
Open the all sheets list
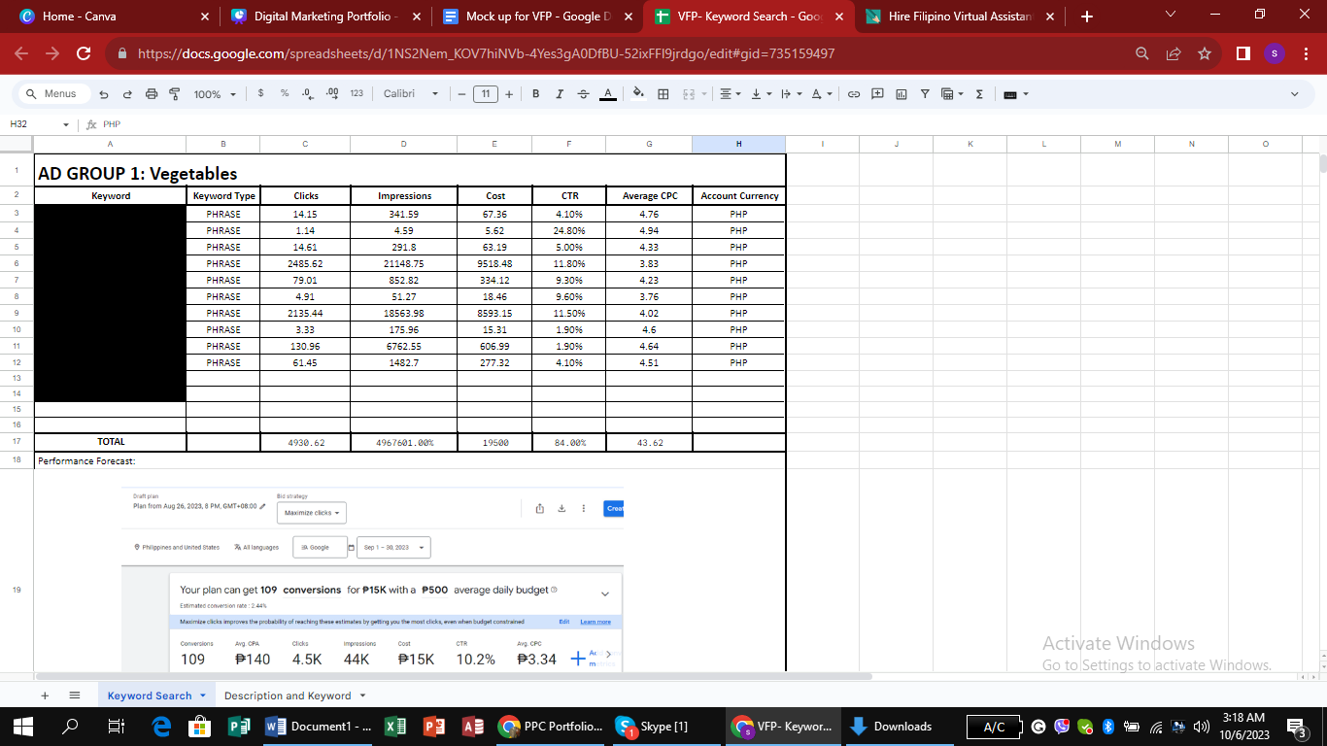(75, 695)
